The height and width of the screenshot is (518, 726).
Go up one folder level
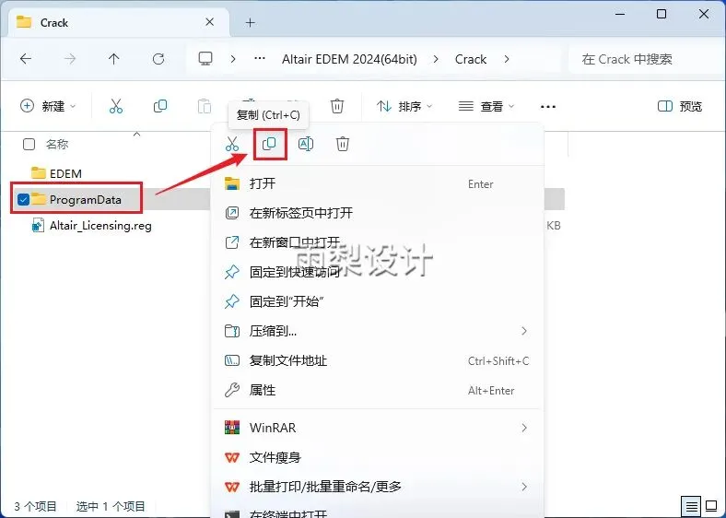coord(114,59)
